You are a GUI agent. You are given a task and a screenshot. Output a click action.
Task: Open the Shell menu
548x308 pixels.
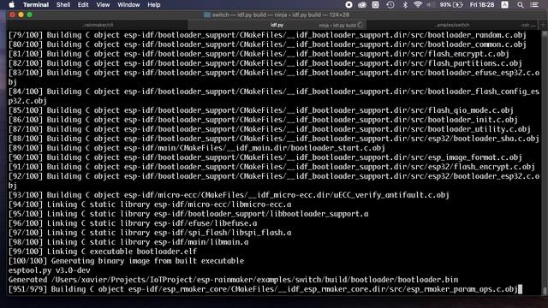pos(63,4)
